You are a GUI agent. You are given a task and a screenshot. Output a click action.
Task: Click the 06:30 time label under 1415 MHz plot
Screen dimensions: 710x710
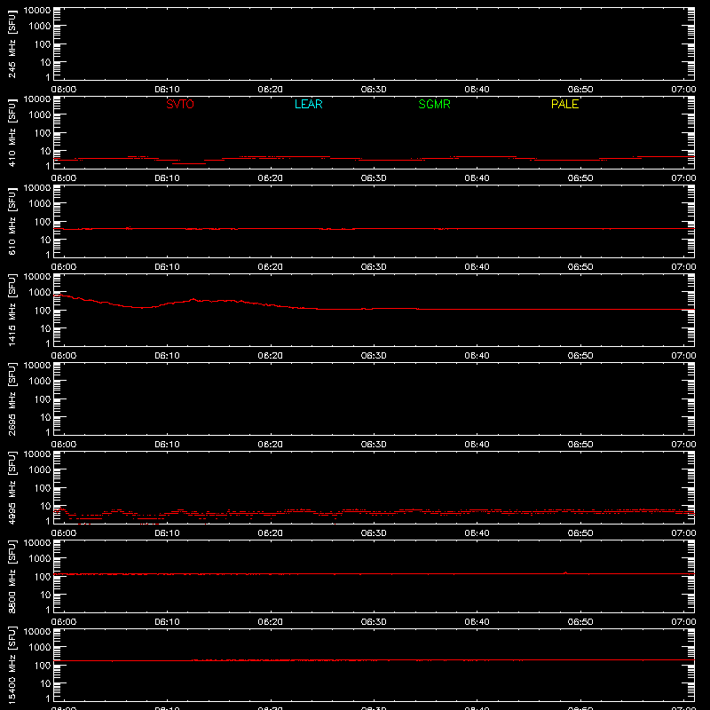click(374, 356)
